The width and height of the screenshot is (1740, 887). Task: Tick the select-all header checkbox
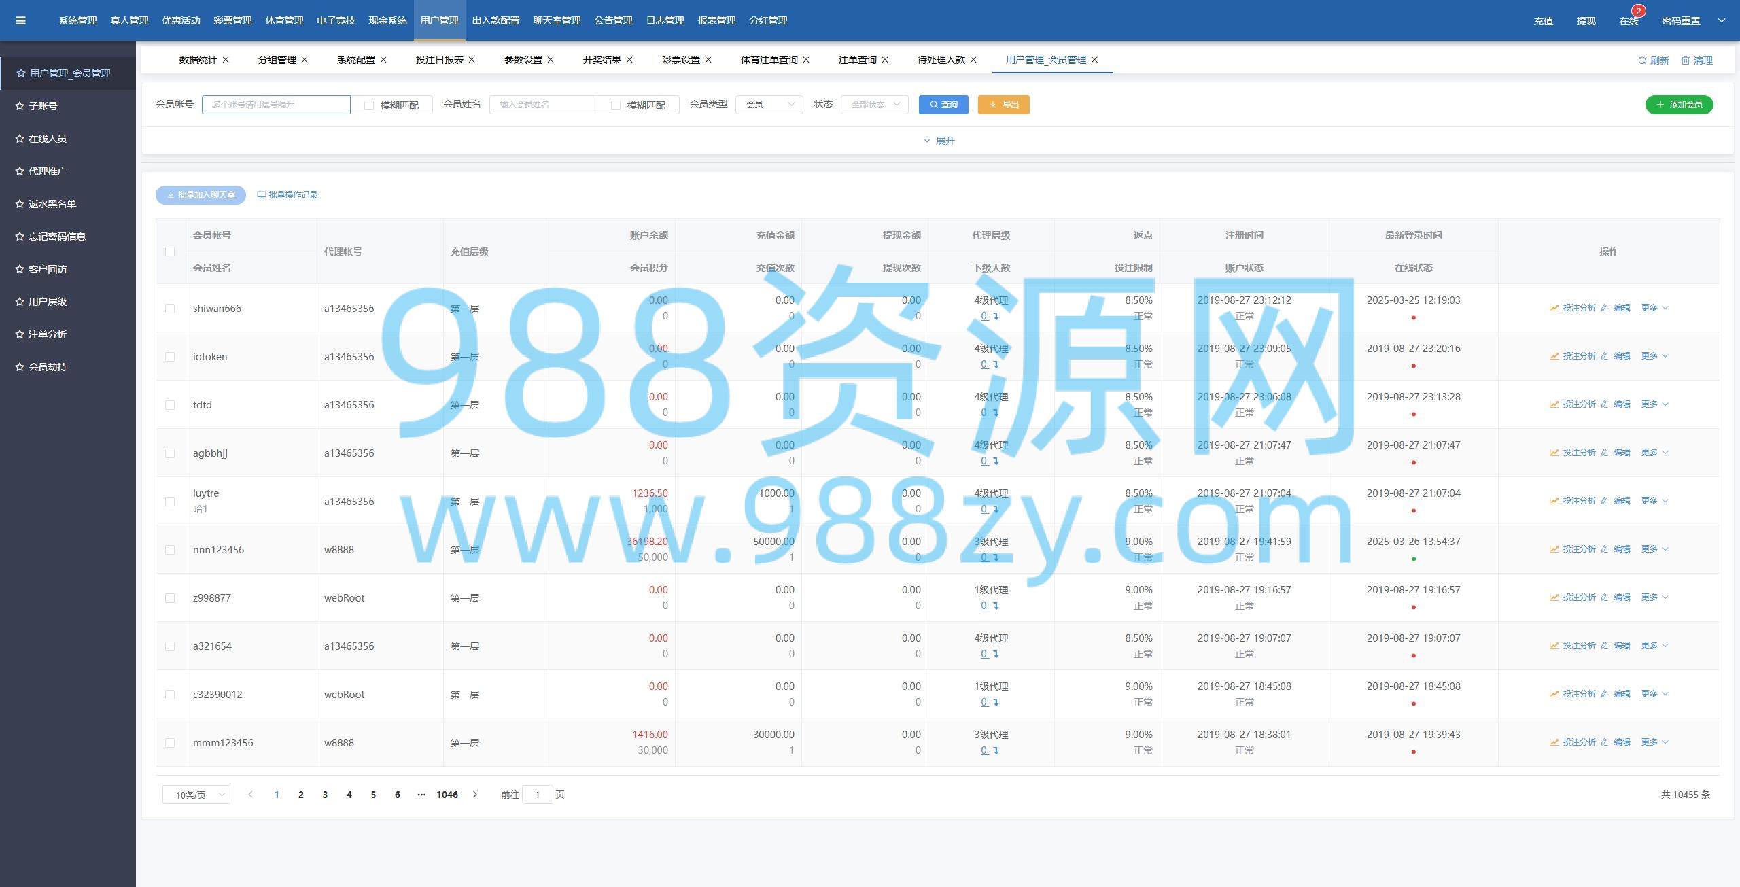[x=170, y=251]
